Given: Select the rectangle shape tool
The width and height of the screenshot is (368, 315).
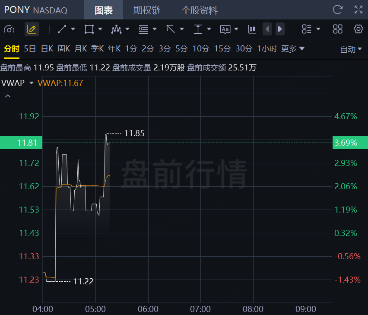Looking at the screenshot, I should click(x=89, y=29).
